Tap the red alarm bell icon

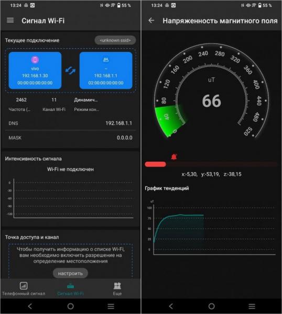coord(174,156)
